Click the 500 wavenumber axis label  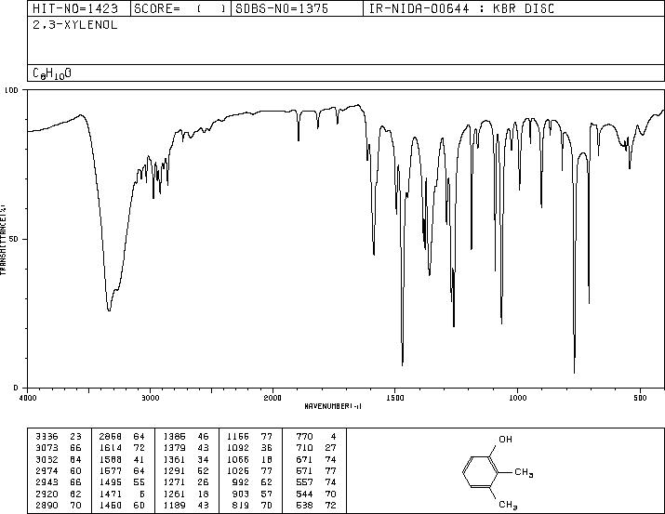(641, 398)
